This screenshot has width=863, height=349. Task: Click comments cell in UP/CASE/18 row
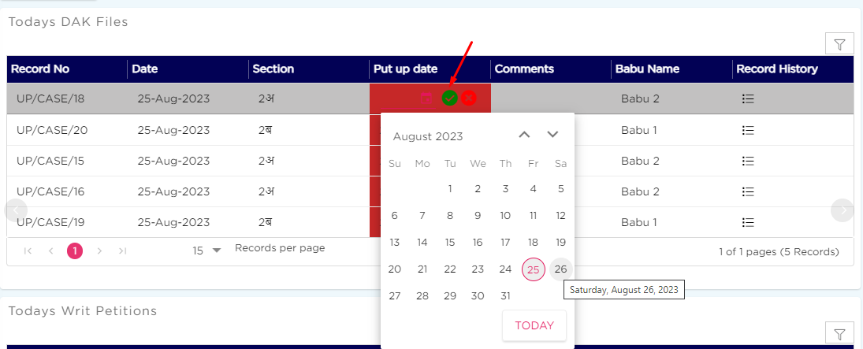[550, 98]
